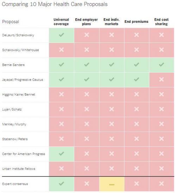Image resolution: width=176 pixels, height=193 pixels.
Task: Select the End cost sharing column header
Action: 161,22
